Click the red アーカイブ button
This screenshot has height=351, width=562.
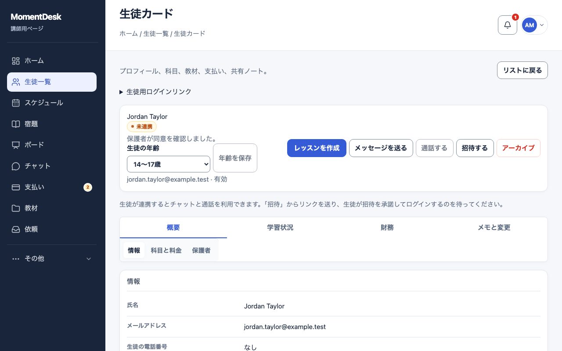[x=518, y=148]
